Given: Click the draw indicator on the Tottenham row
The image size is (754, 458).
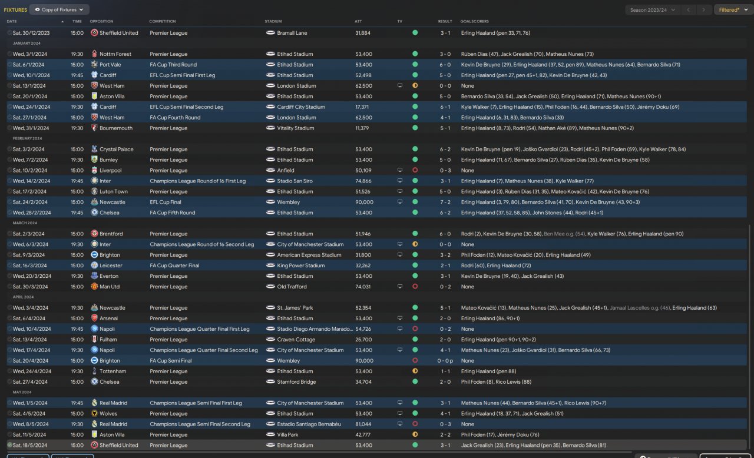Looking at the screenshot, I should [415, 371].
